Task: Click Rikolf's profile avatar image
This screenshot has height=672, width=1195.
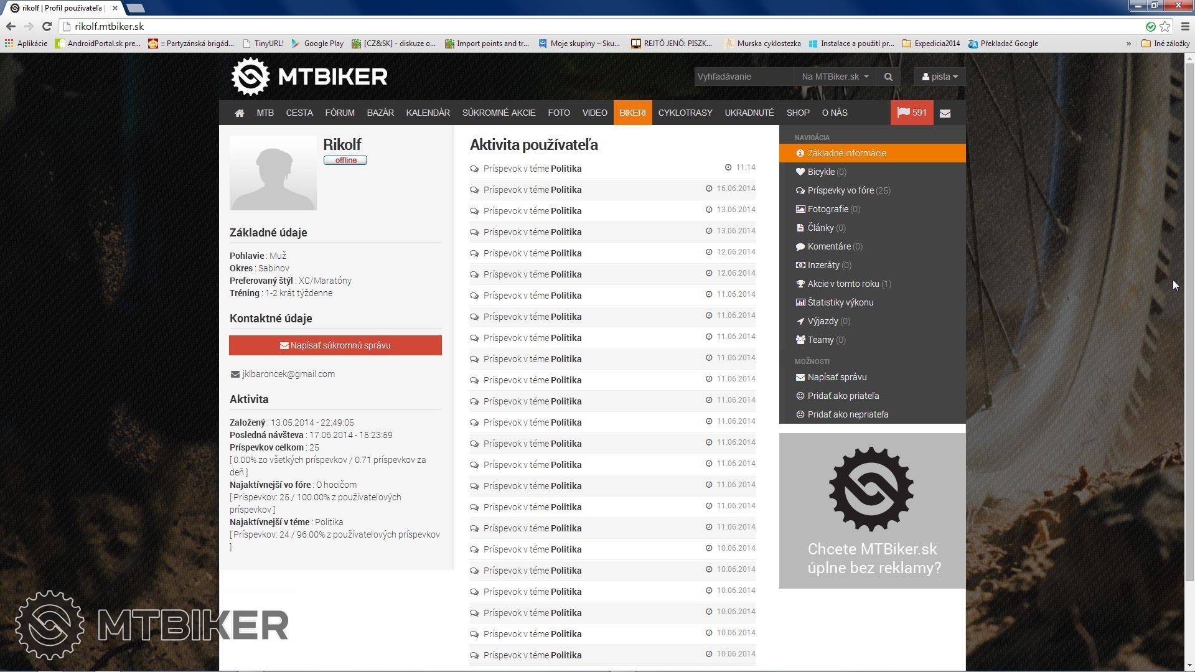Action: (x=273, y=173)
